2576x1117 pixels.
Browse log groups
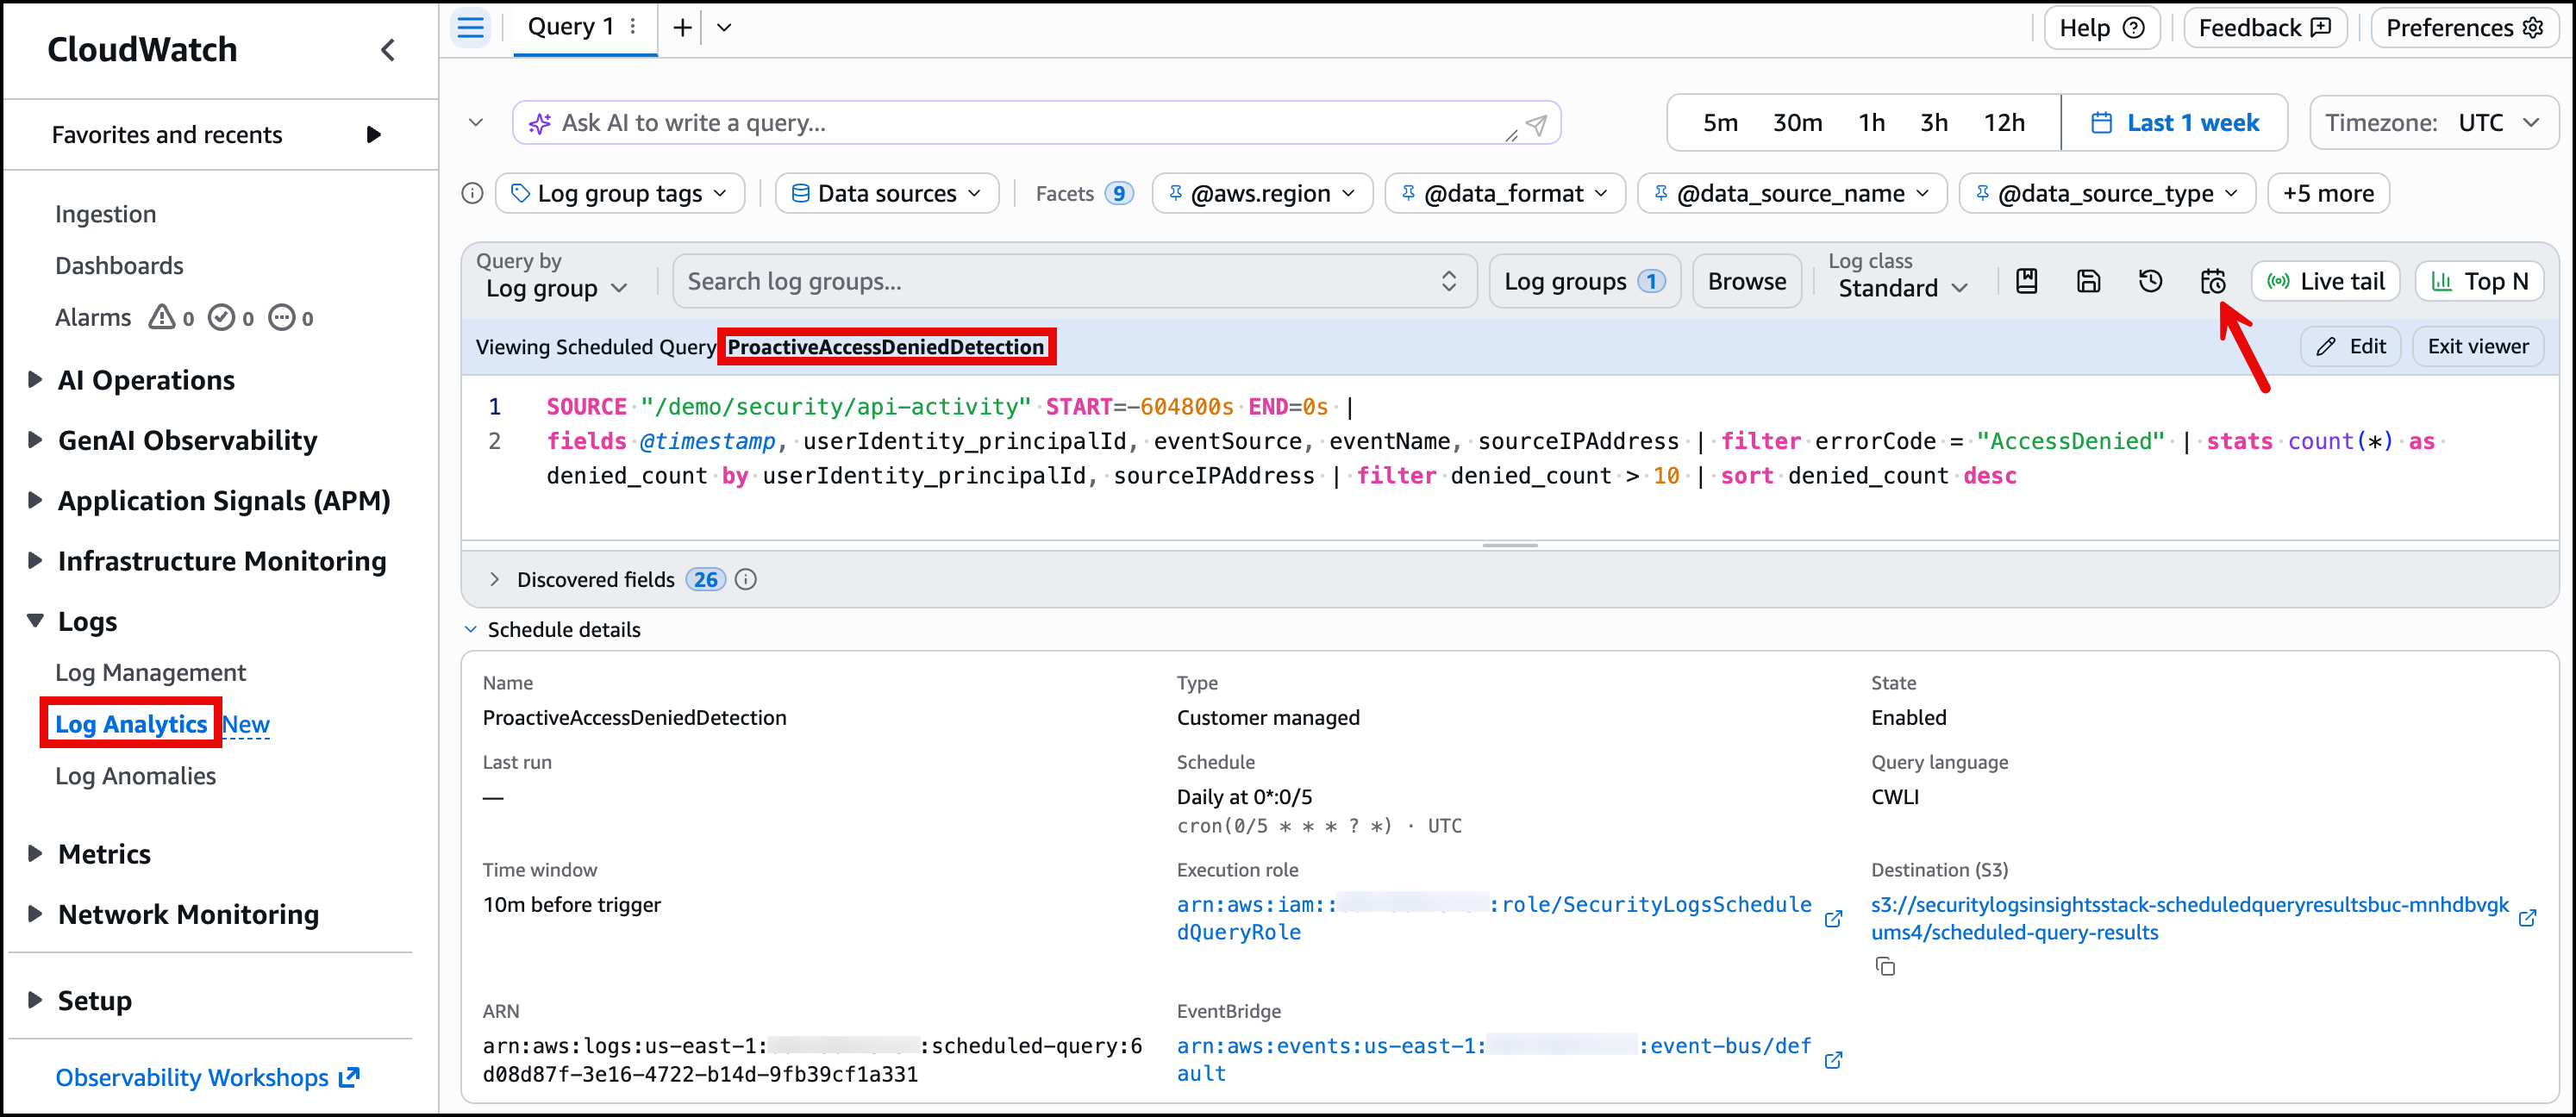pos(1746,282)
